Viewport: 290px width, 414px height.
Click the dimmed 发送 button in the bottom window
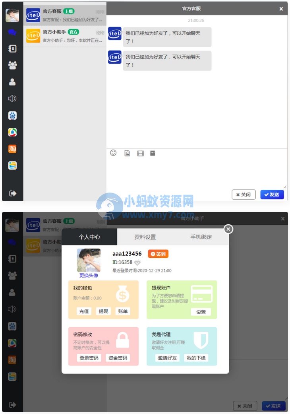click(x=273, y=406)
